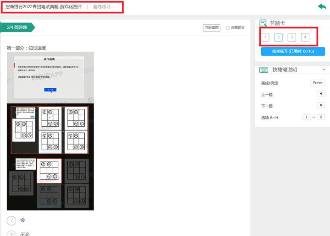Click the option key labeled 1
Image resolution: width=330 pixels, height=236 pixels.
(x=307, y=117)
